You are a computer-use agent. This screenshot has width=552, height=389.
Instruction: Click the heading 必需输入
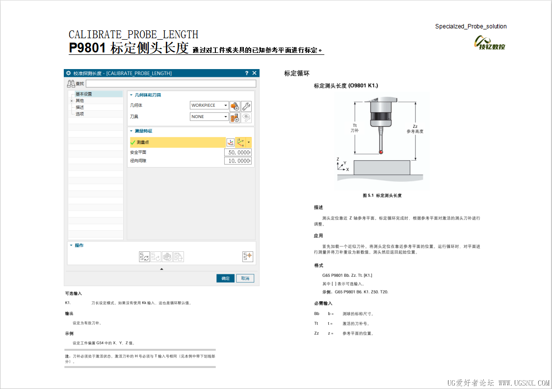[323, 303]
